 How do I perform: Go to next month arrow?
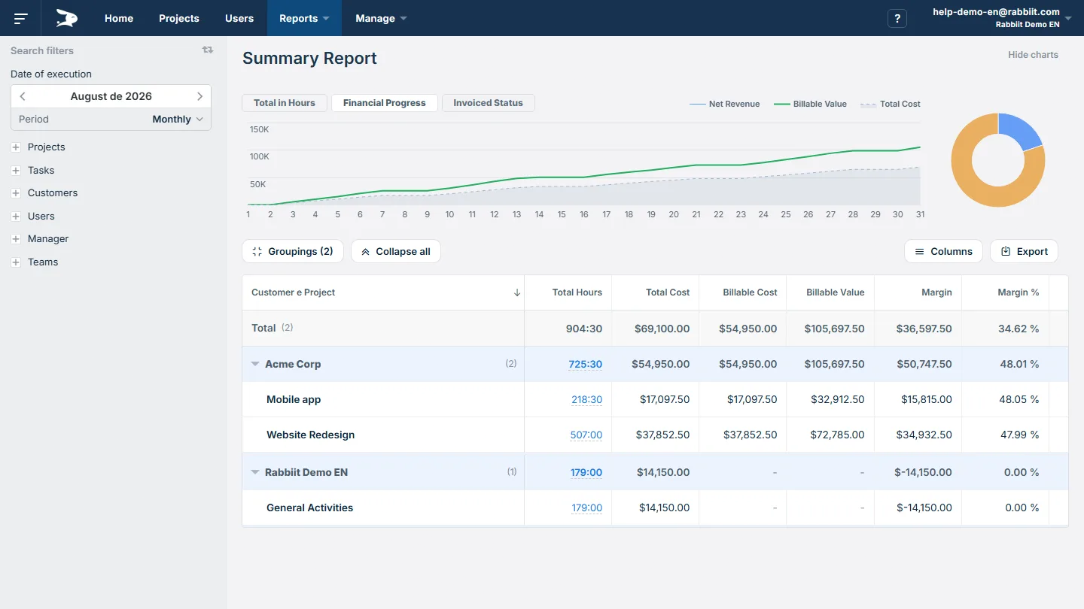(x=199, y=96)
